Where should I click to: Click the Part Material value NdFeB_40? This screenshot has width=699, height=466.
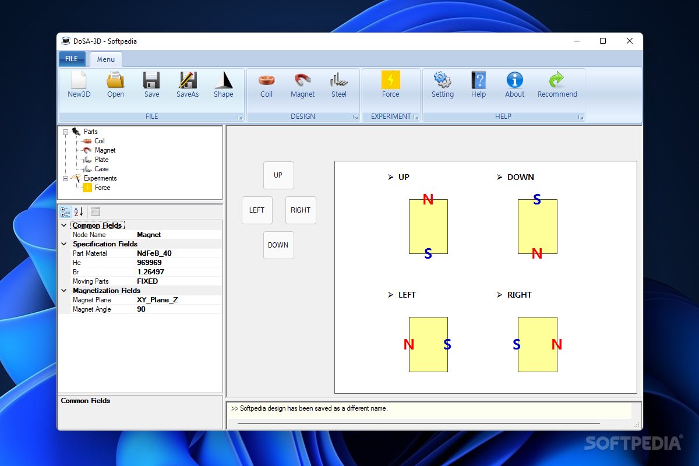(178, 253)
